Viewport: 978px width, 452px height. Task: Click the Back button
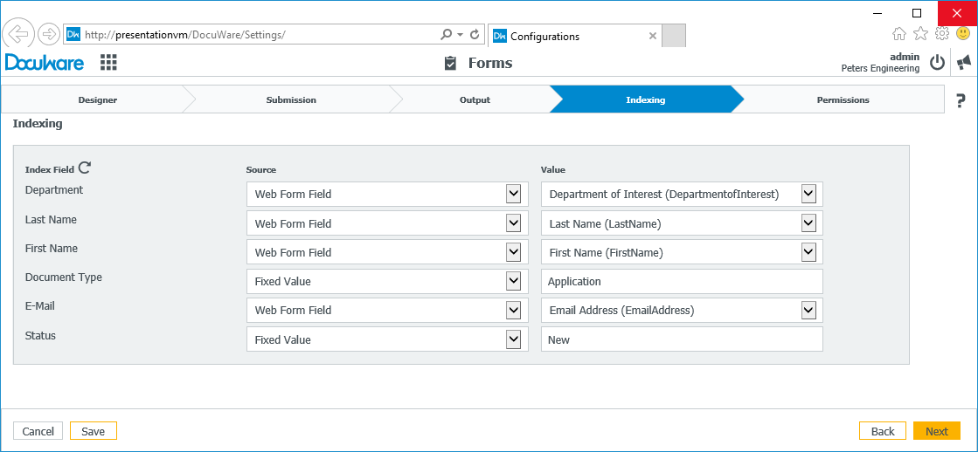click(883, 431)
